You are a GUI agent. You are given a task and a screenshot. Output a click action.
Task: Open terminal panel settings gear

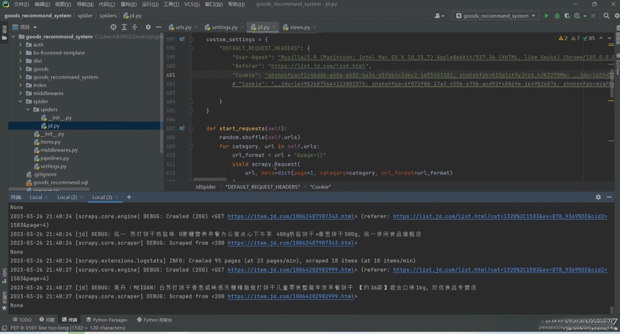(598, 197)
